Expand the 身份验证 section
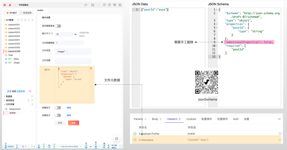Screen dimensions: 287x150 (x=5, y=100)
